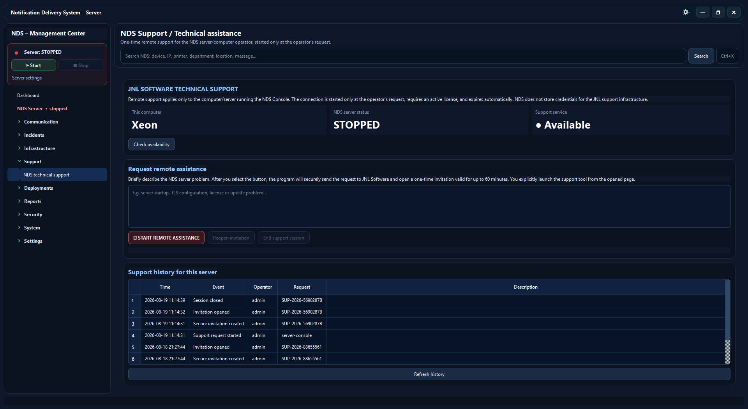
Task: Open NDS Server stopped page
Action: pyautogui.click(x=42, y=109)
